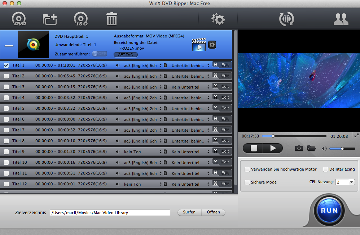Open settings with the toolbar gear icon

pyautogui.click(x=218, y=19)
